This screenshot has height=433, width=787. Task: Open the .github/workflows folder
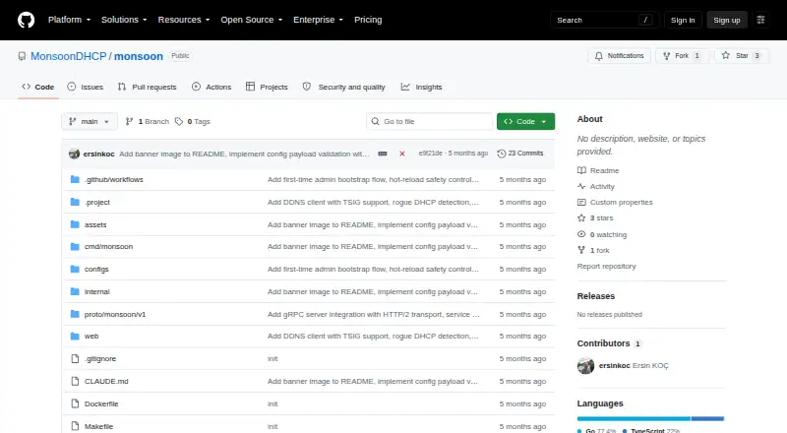[x=114, y=180]
